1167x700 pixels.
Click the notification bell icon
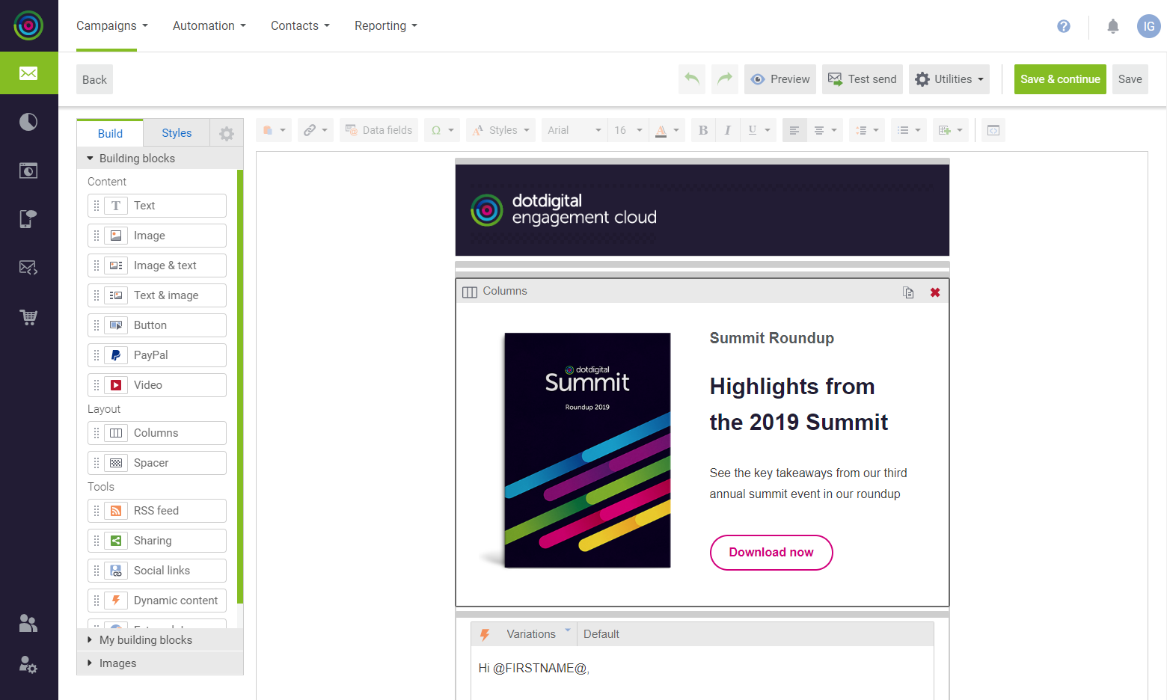point(1112,26)
